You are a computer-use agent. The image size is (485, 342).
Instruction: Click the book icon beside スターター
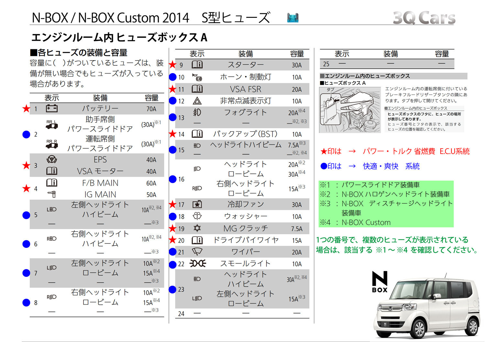click(x=197, y=64)
